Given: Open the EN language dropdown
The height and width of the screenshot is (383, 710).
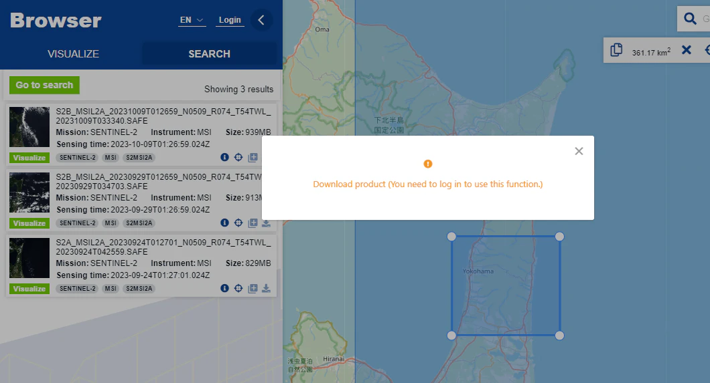Looking at the screenshot, I should pyautogui.click(x=192, y=20).
